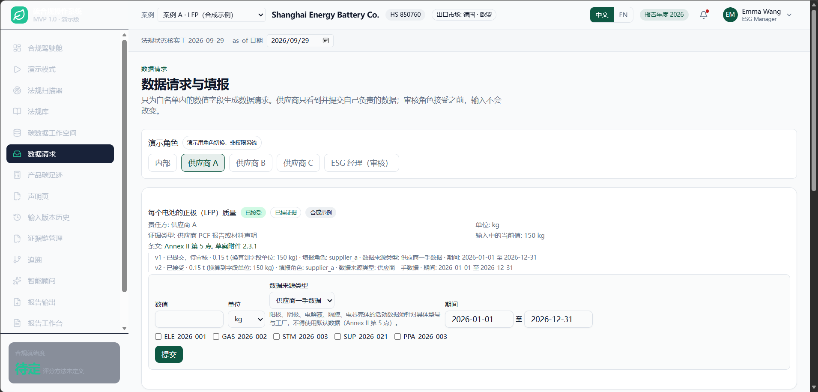The height and width of the screenshot is (392, 818).
Task: Switch language to 中文
Action: [x=602, y=15]
